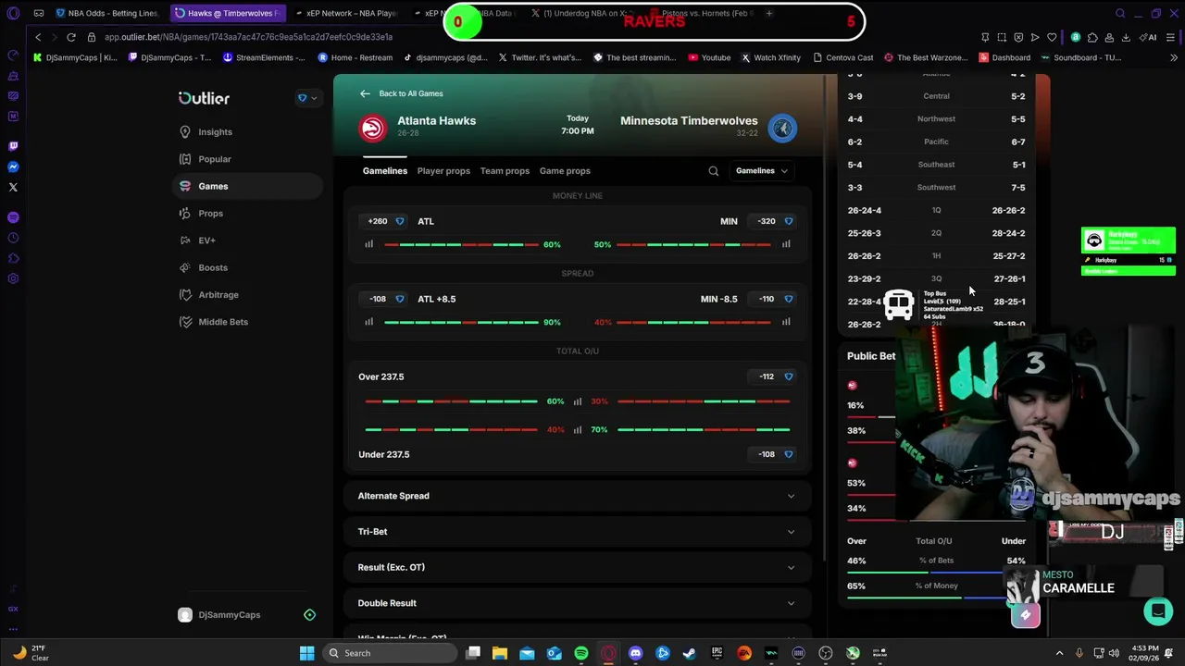This screenshot has width=1185, height=666.
Task: Open the Gamelines dropdown next to the search icon
Action: [x=761, y=171]
